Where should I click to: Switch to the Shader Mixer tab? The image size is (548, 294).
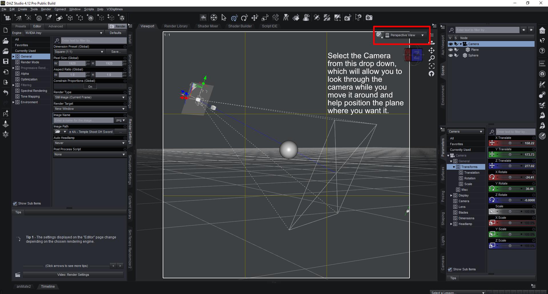tap(208, 26)
